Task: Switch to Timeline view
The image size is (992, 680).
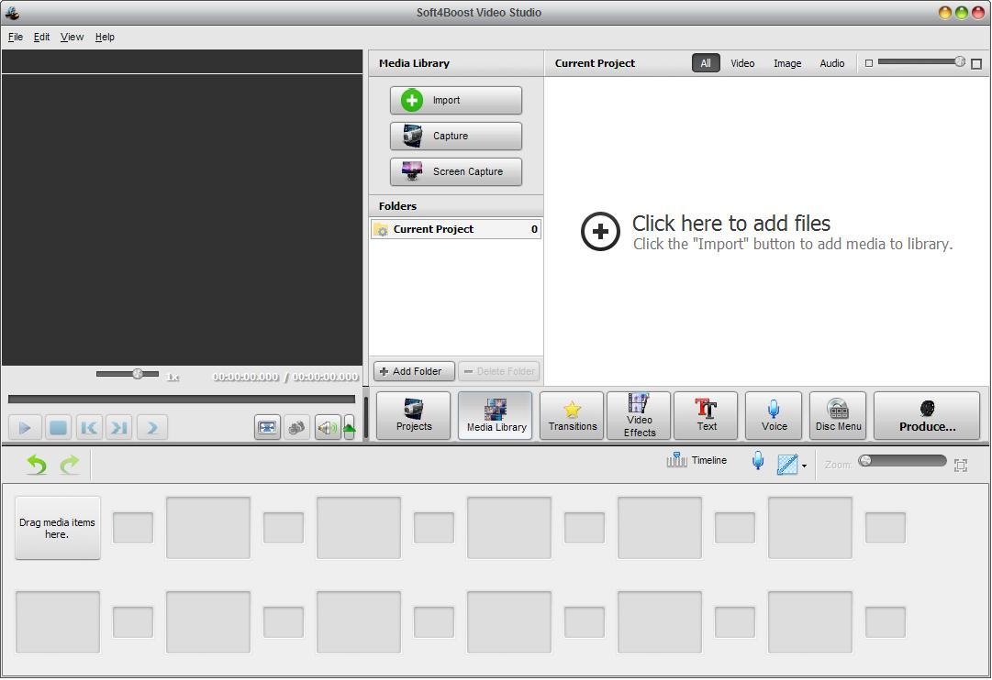Action: pos(697,461)
